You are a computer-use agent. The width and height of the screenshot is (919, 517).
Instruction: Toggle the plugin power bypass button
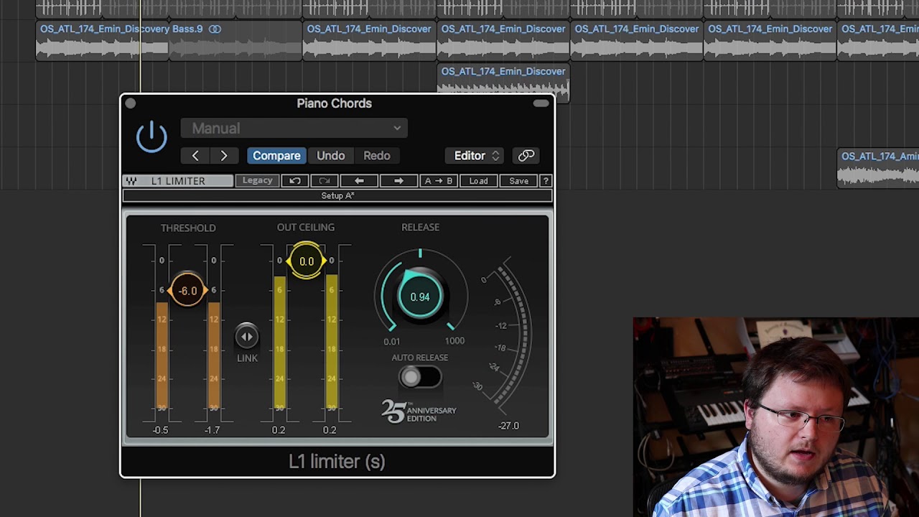pyautogui.click(x=151, y=136)
